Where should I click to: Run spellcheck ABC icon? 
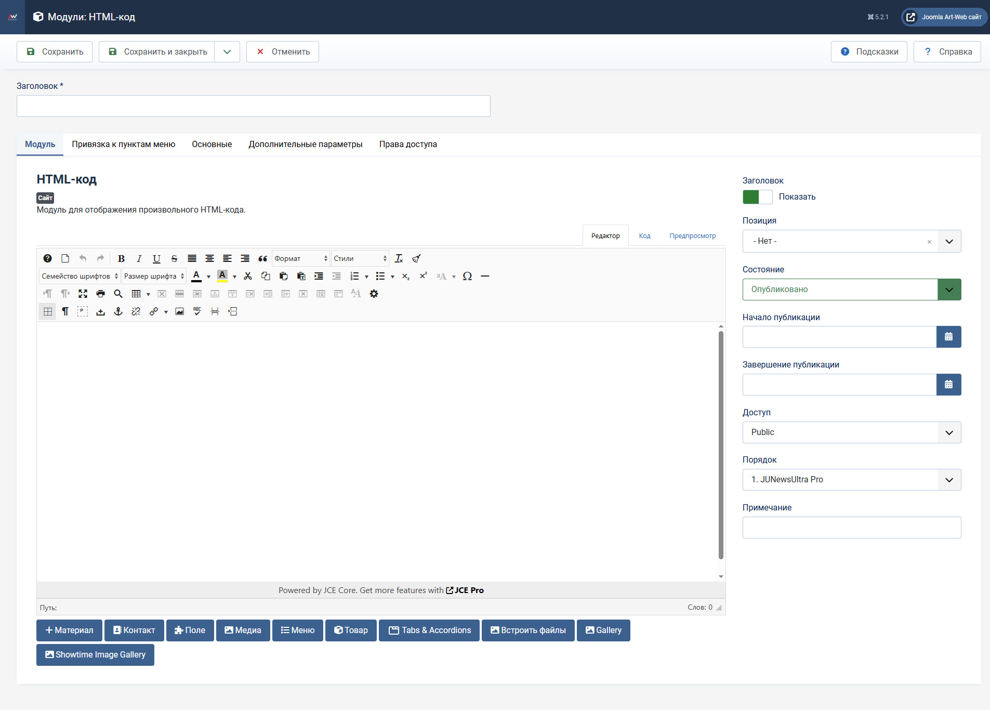point(197,311)
